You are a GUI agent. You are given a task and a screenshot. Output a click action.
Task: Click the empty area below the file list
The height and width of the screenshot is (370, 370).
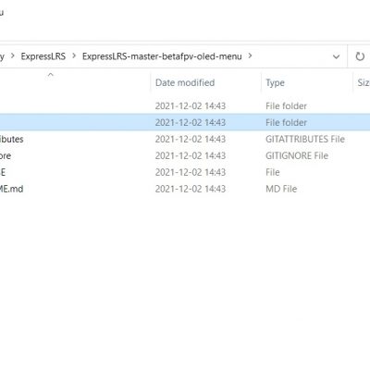point(185,277)
